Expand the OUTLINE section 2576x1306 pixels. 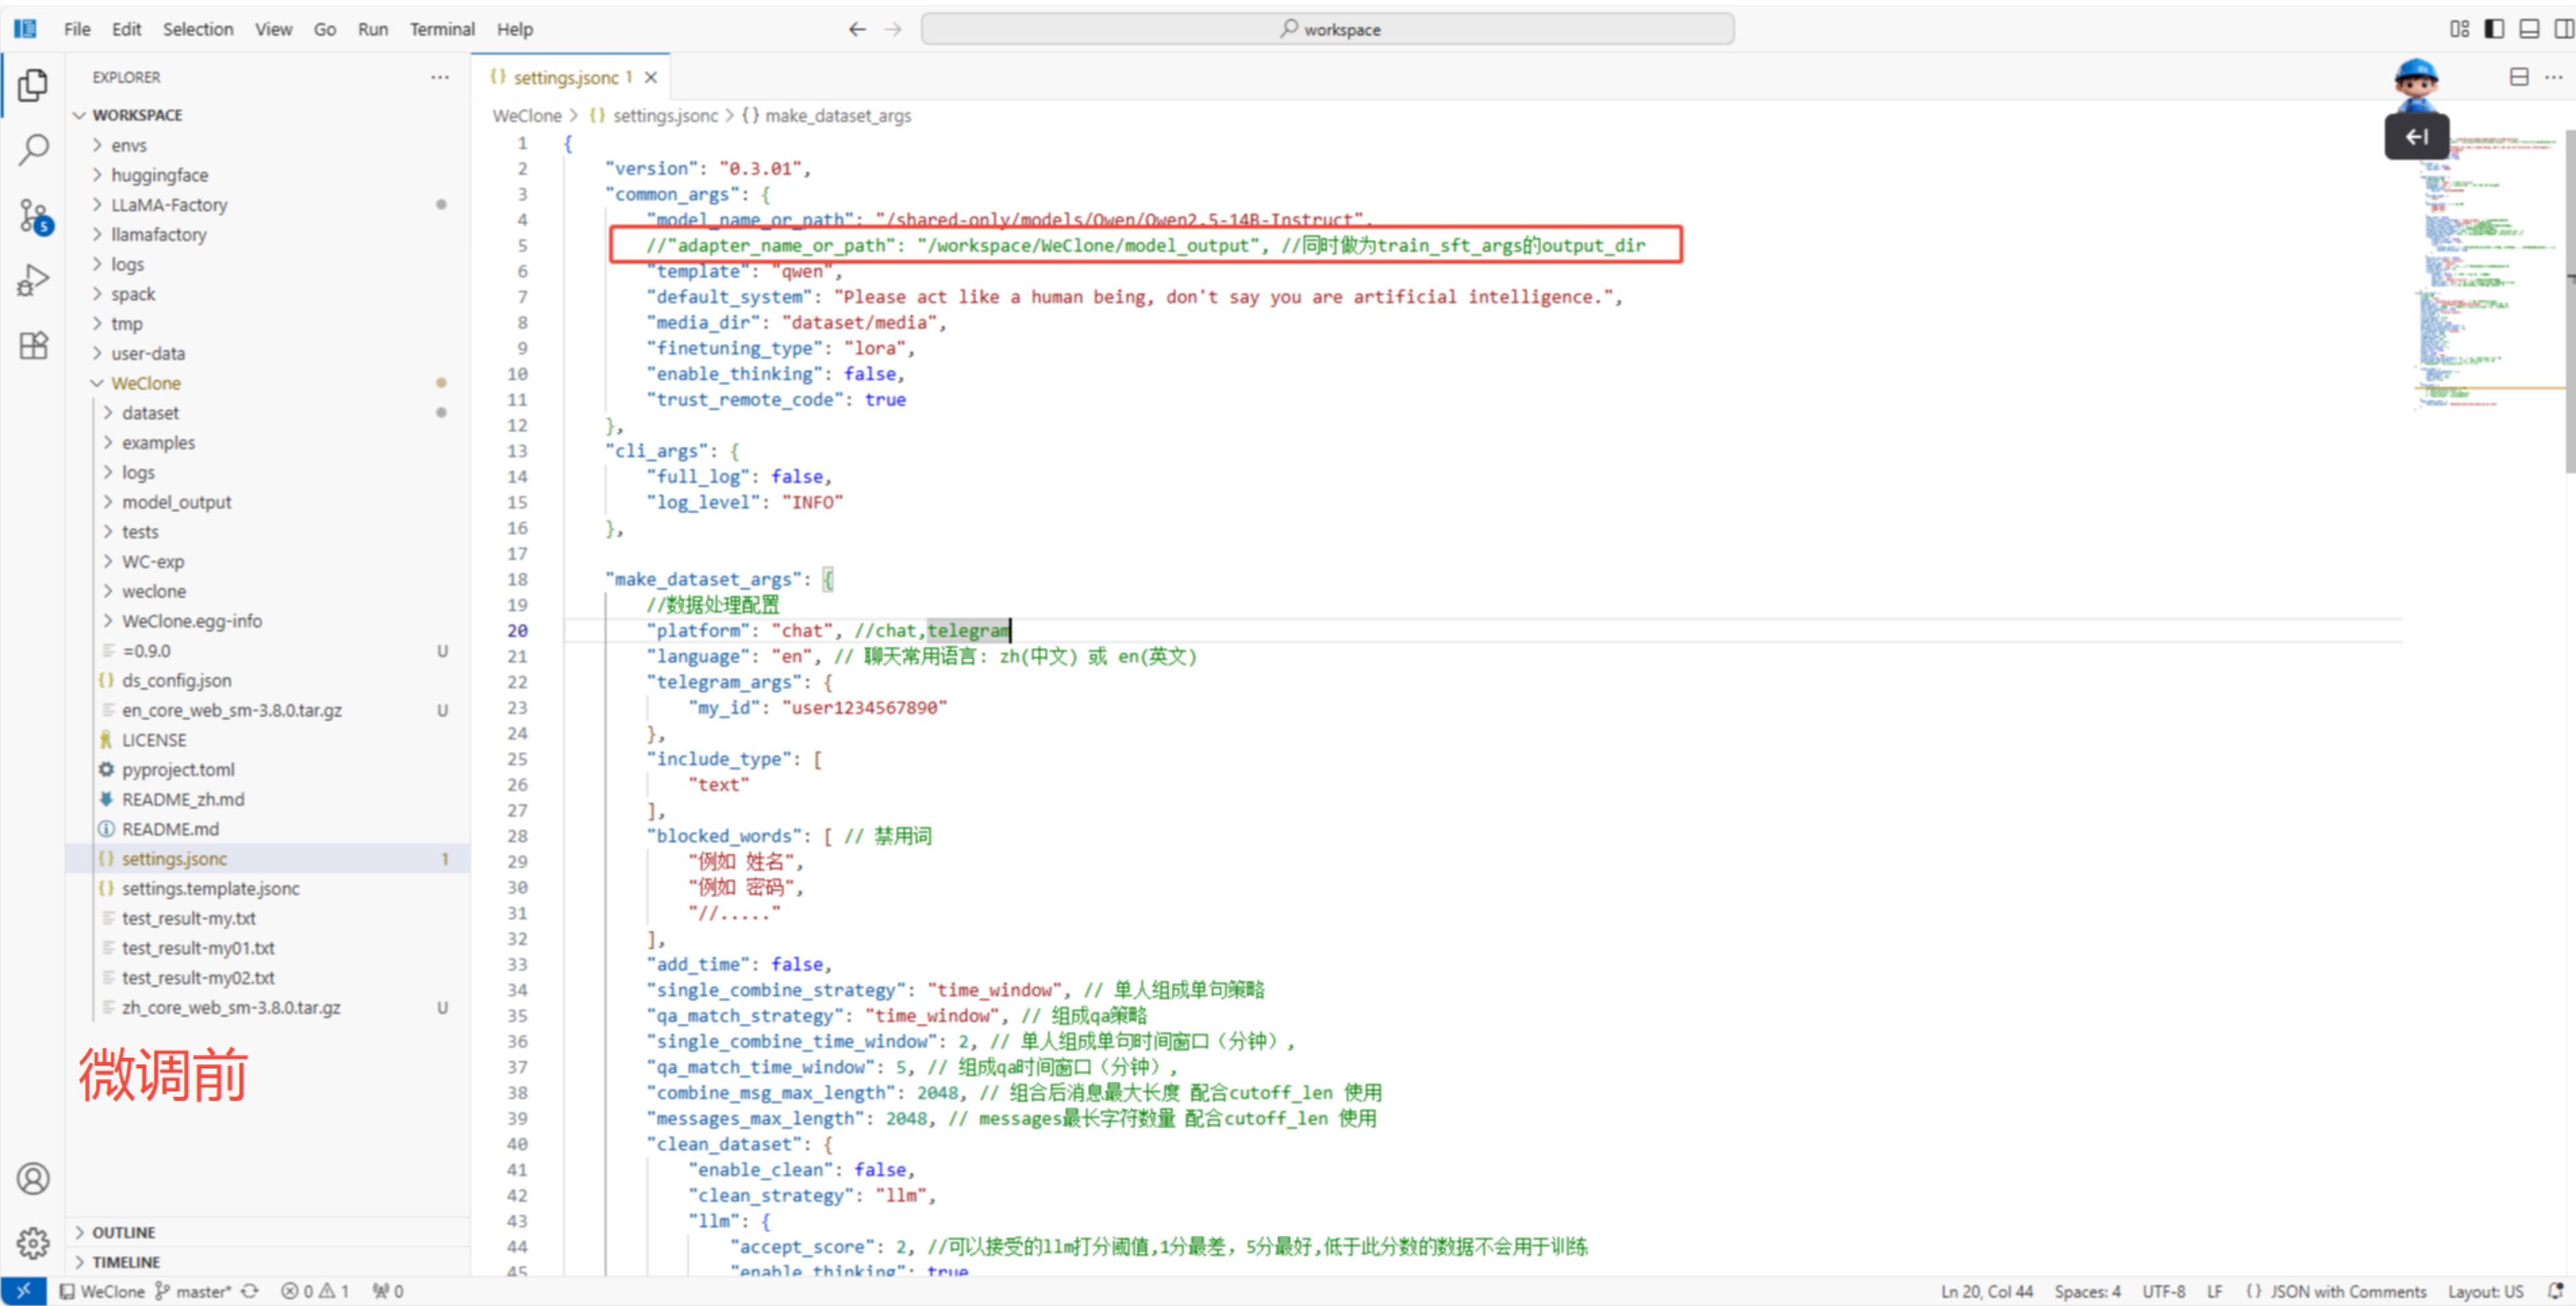(124, 1232)
